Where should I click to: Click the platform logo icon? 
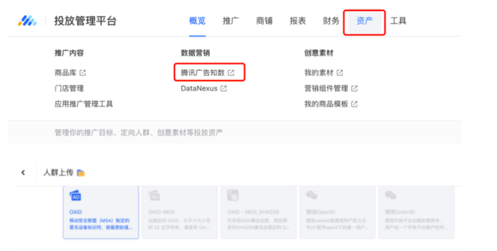point(27,21)
